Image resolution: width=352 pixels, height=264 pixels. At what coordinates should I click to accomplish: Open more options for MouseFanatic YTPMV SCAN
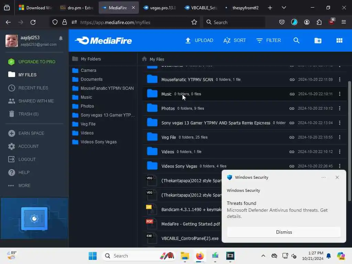339,79
